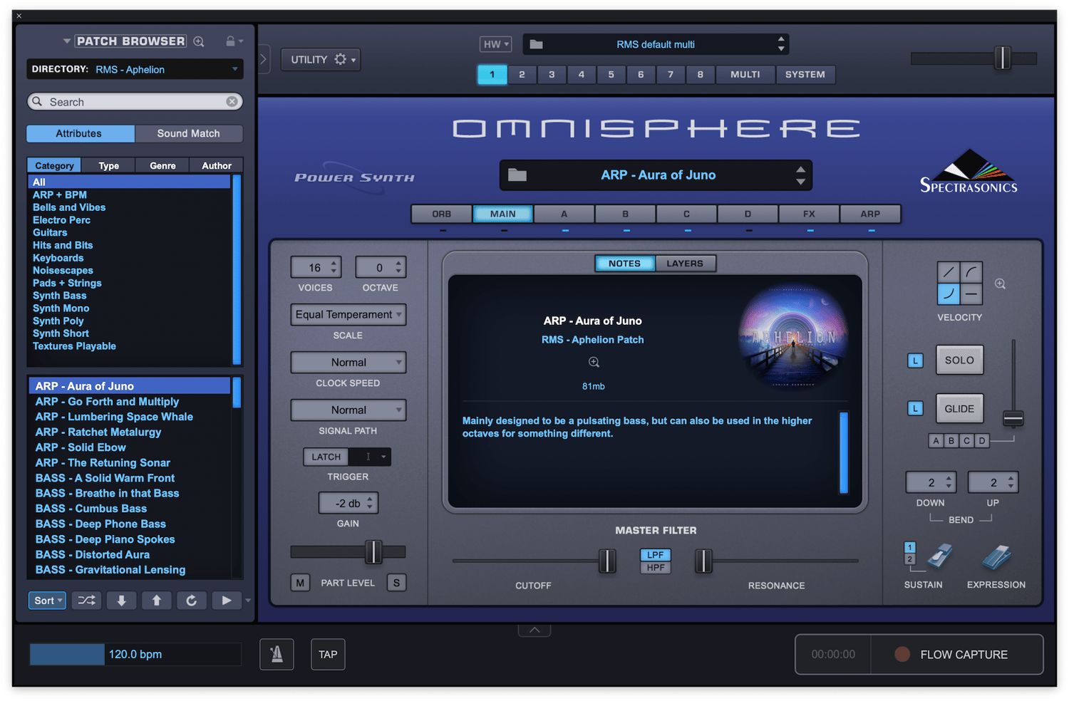Select concave velocity curve preset
Screen dimensions: 1069x701
tap(949, 294)
